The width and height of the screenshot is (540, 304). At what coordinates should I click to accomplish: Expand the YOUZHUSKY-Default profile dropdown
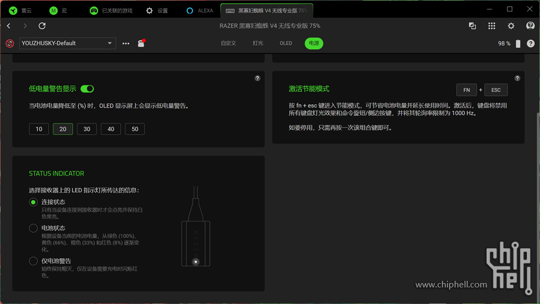(67, 44)
